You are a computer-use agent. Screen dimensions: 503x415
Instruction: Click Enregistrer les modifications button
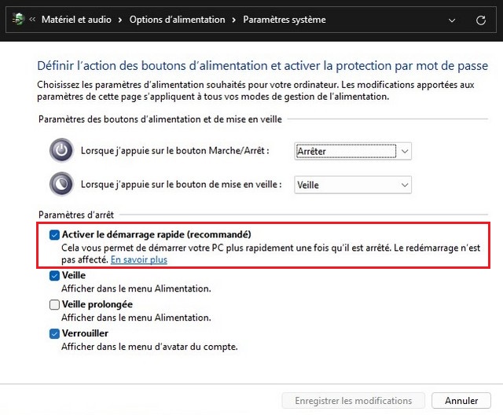[x=353, y=401]
